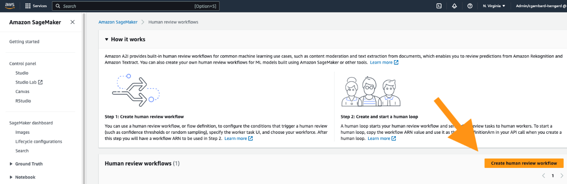Close the Amazon SageMaker side navigation
The image size is (567, 184).
click(x=72, y=22)
